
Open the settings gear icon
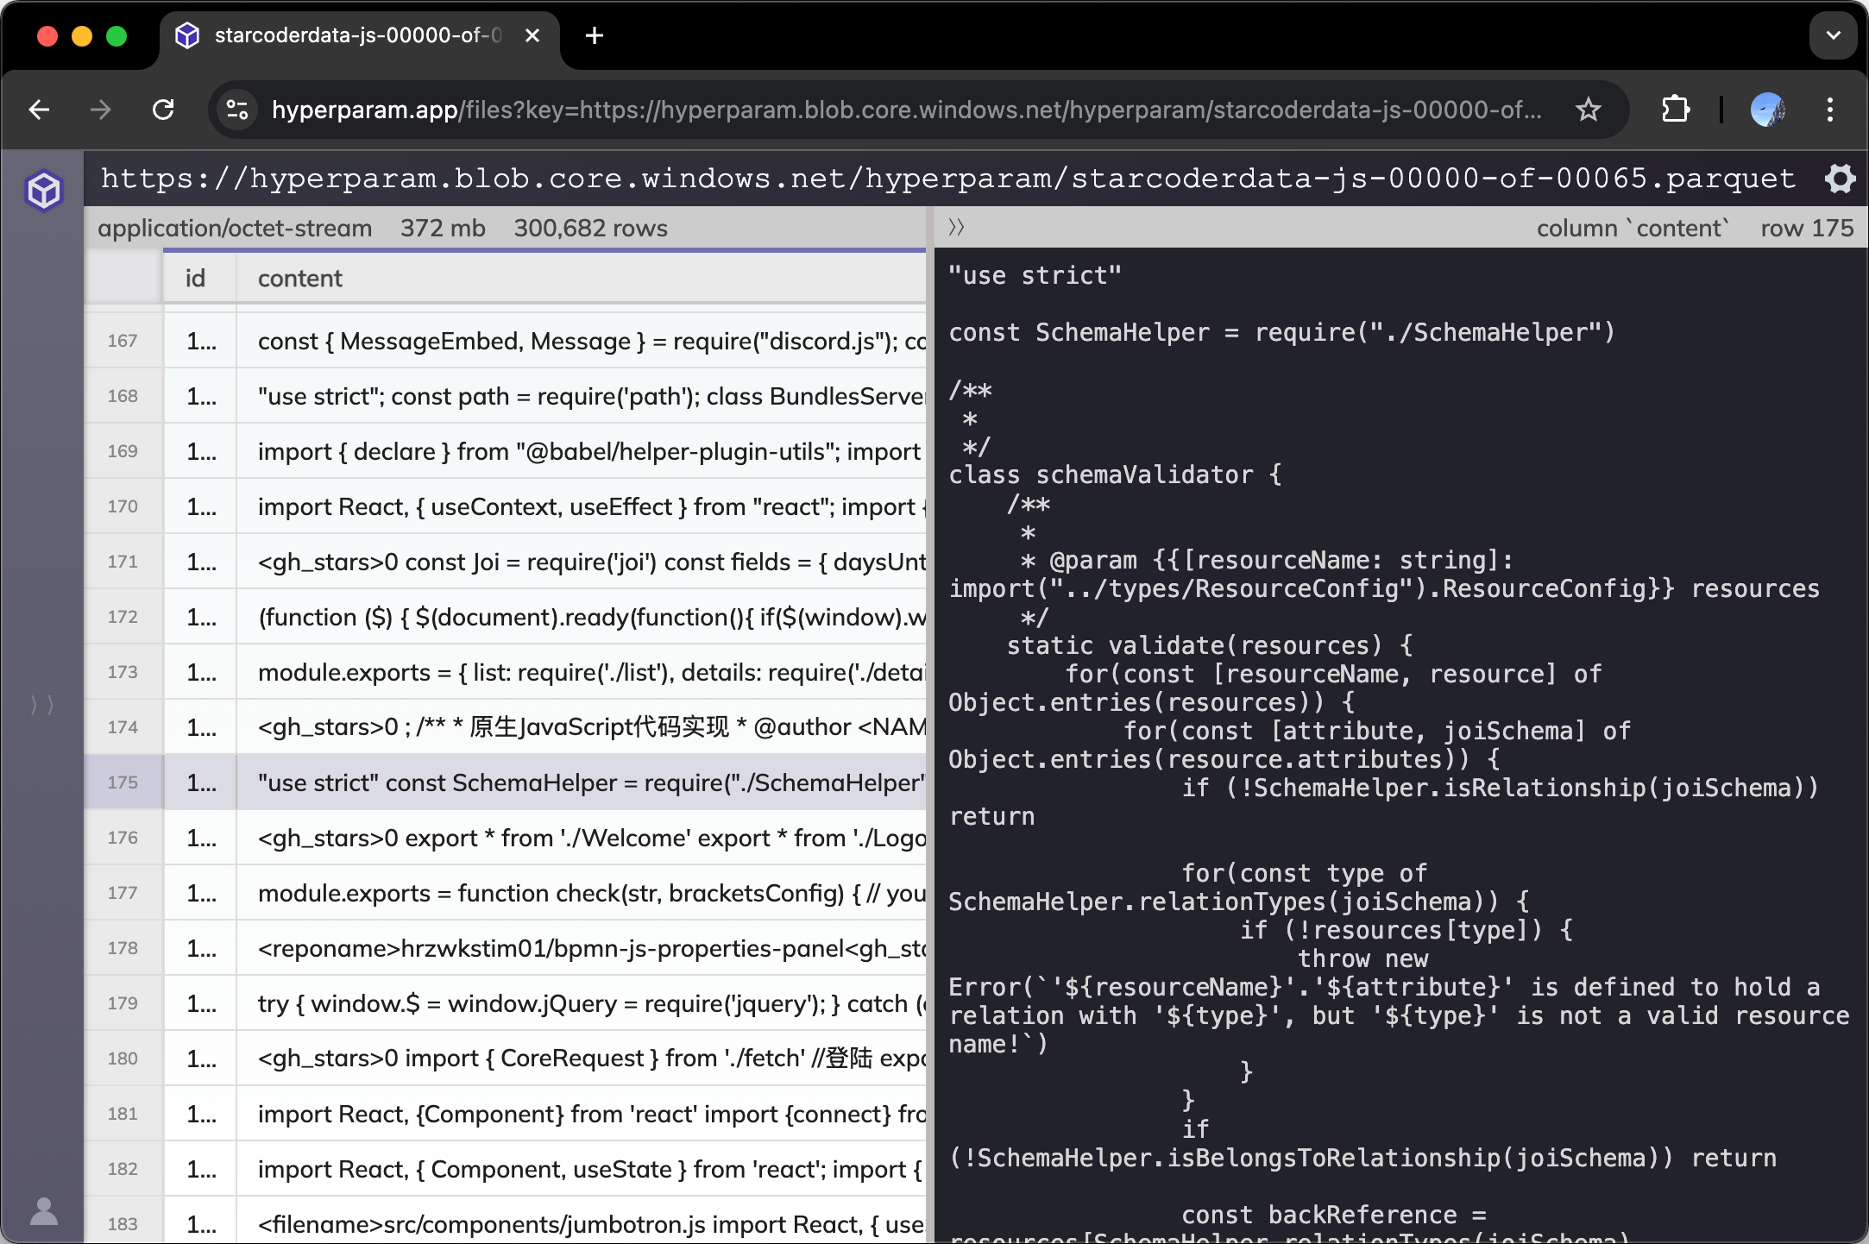tap(1840, 179)
